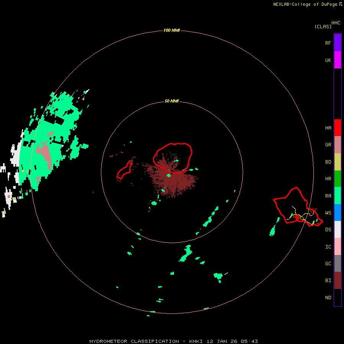The height and width of the screenshot is (344, 344).
Task: Click the HA legend label
Action: pyautogui.click(x=328, y=128)
